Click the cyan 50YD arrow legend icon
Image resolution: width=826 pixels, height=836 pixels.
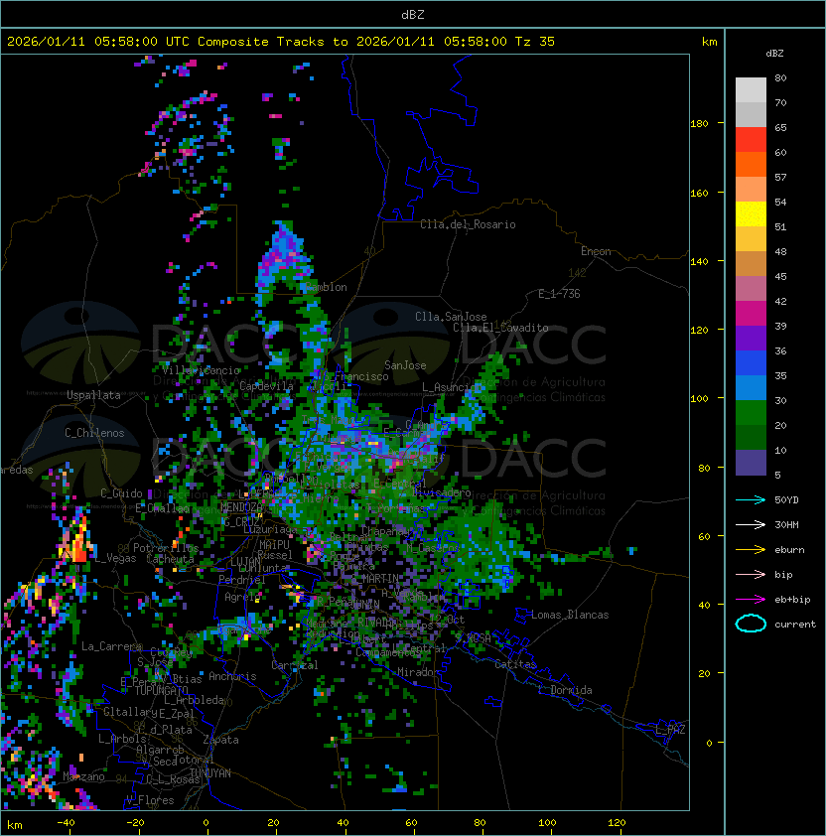751,500
